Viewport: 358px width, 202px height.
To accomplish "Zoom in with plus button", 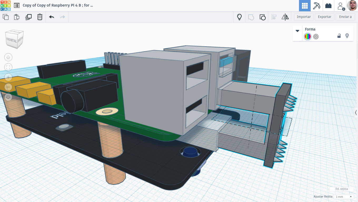I will [x=8, y=77].
